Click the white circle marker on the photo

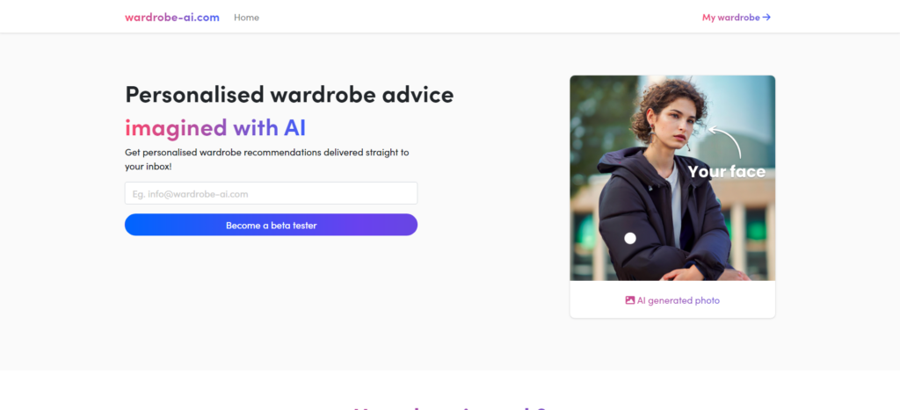coord(630,238)
